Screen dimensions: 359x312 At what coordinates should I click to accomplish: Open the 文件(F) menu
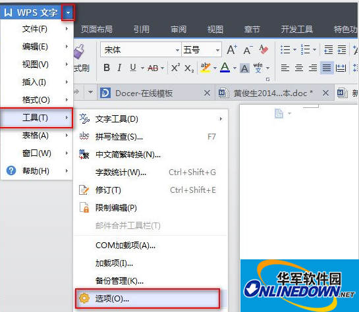[37, 29]
